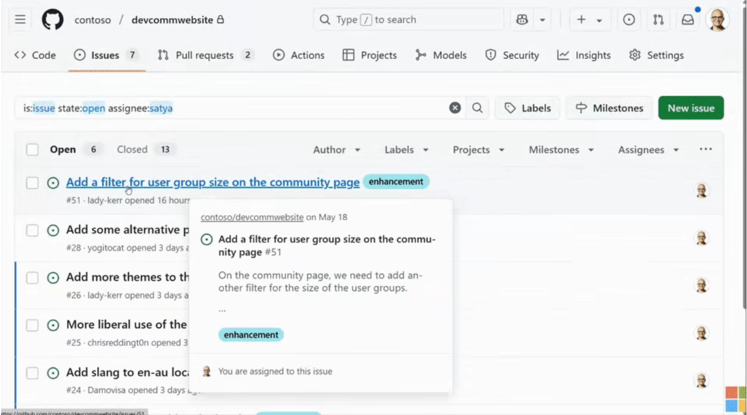
Task: Open the issues circle icon in header
Action: 629,20
